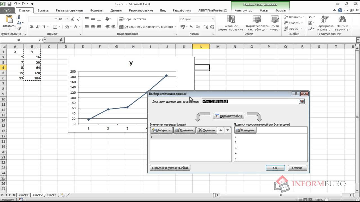The height and width of the screenshot is (202, 360).
Task: Switch to the Данные tab
Action: coord(116,10)
